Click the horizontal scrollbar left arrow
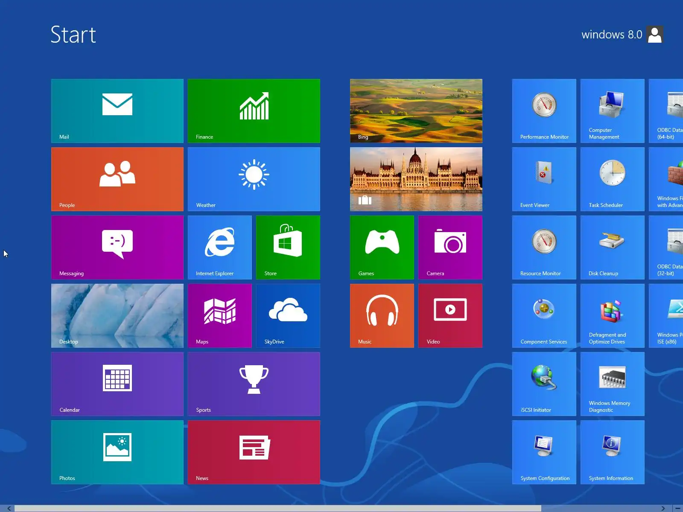Screen dimensions: 683x512 pyautogui.click(x=9, y=508)
